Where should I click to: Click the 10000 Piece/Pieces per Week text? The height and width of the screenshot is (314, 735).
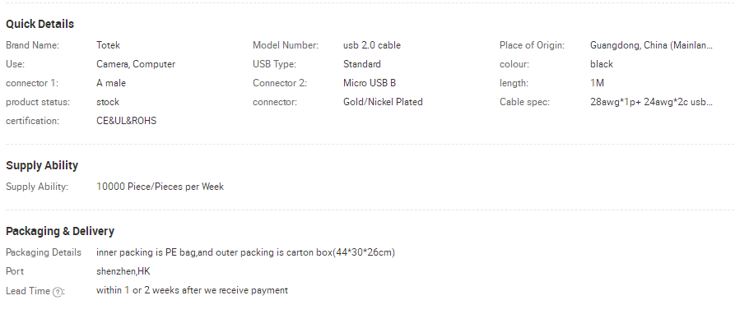click(160, 187)
